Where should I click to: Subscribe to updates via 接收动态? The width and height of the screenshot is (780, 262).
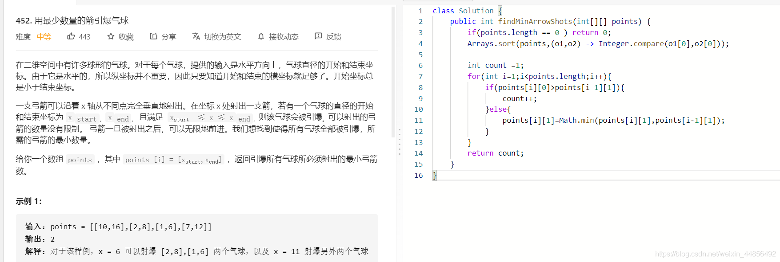[x=284, y=37]
